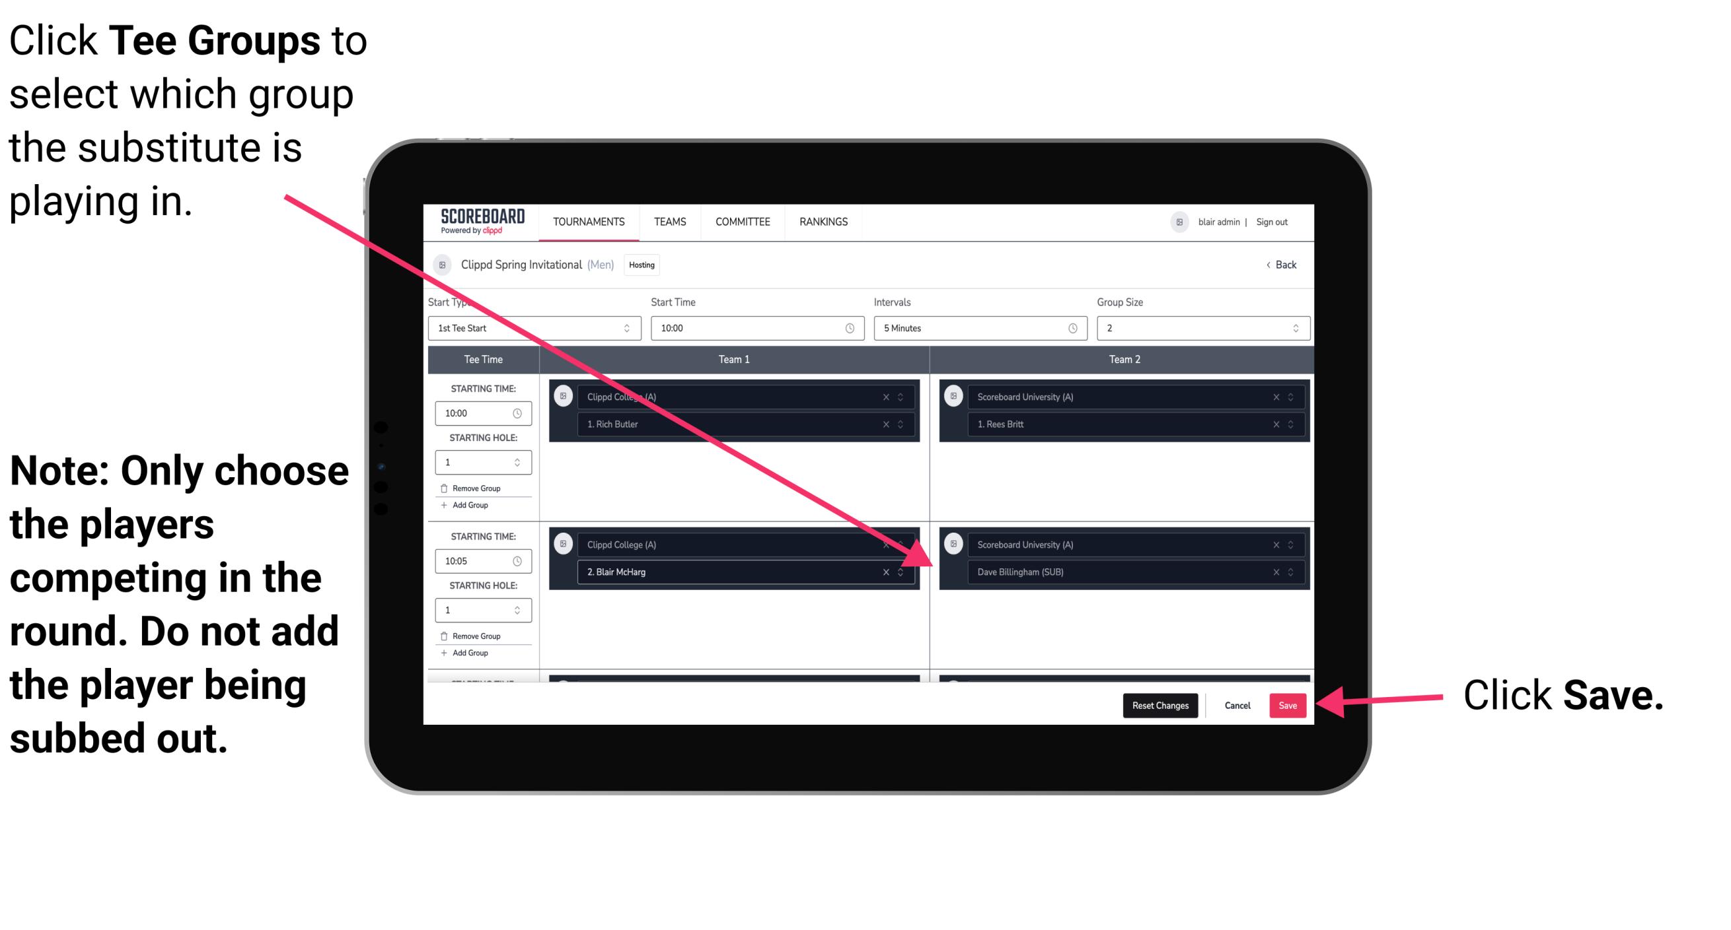The image size is (1731, 930).
Task: Click the remove group trash icon
Action: coord(448,489)
